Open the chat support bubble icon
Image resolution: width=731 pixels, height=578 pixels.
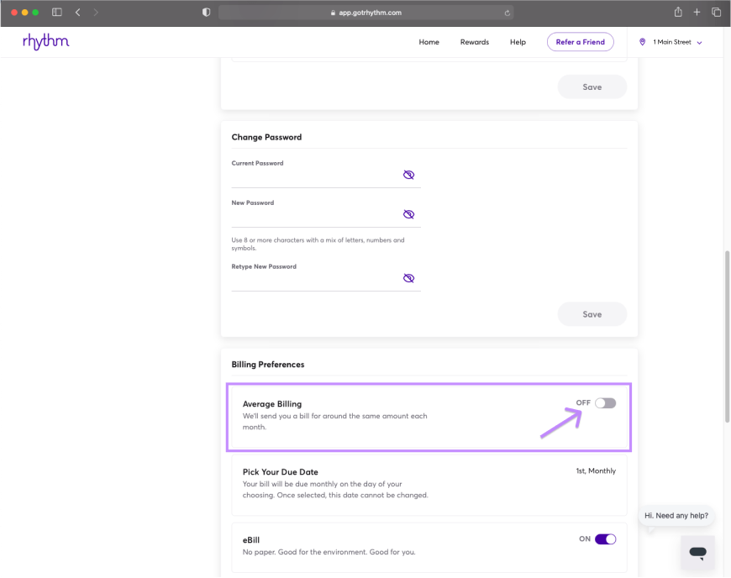[x=697, y=553]
